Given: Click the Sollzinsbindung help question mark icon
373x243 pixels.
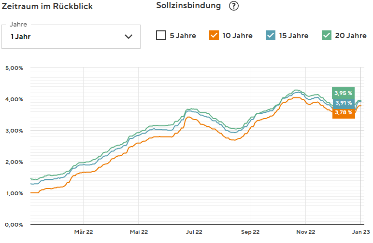Looking at the screenshot, I should coord(234,6).
